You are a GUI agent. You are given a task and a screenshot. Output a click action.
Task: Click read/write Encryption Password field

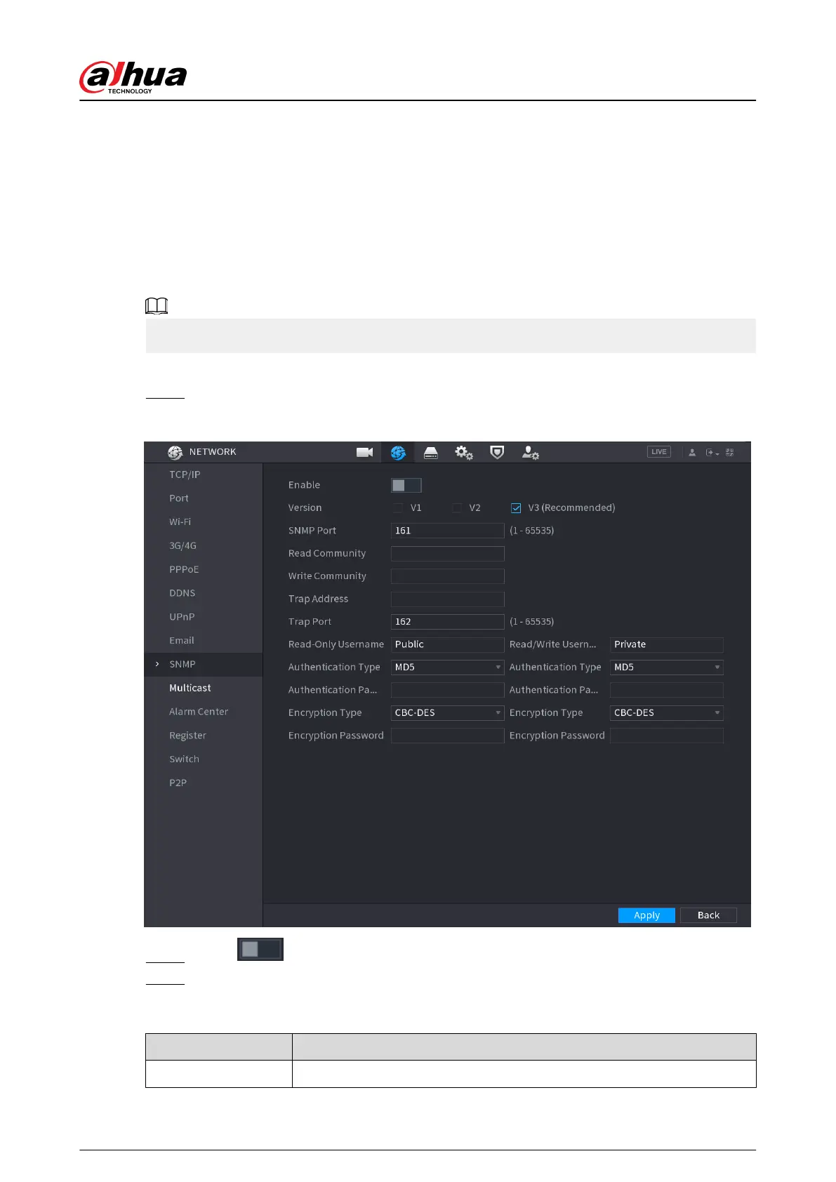pos(666,736)
